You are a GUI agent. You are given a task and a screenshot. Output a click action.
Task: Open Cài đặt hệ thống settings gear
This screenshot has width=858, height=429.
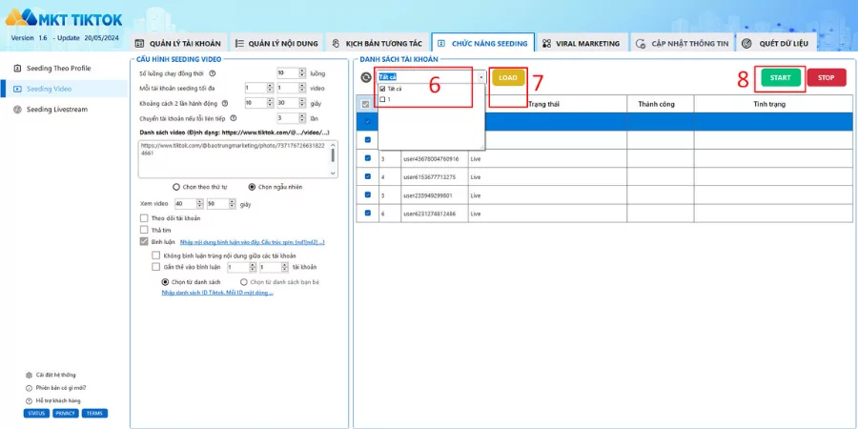point(29,375)
